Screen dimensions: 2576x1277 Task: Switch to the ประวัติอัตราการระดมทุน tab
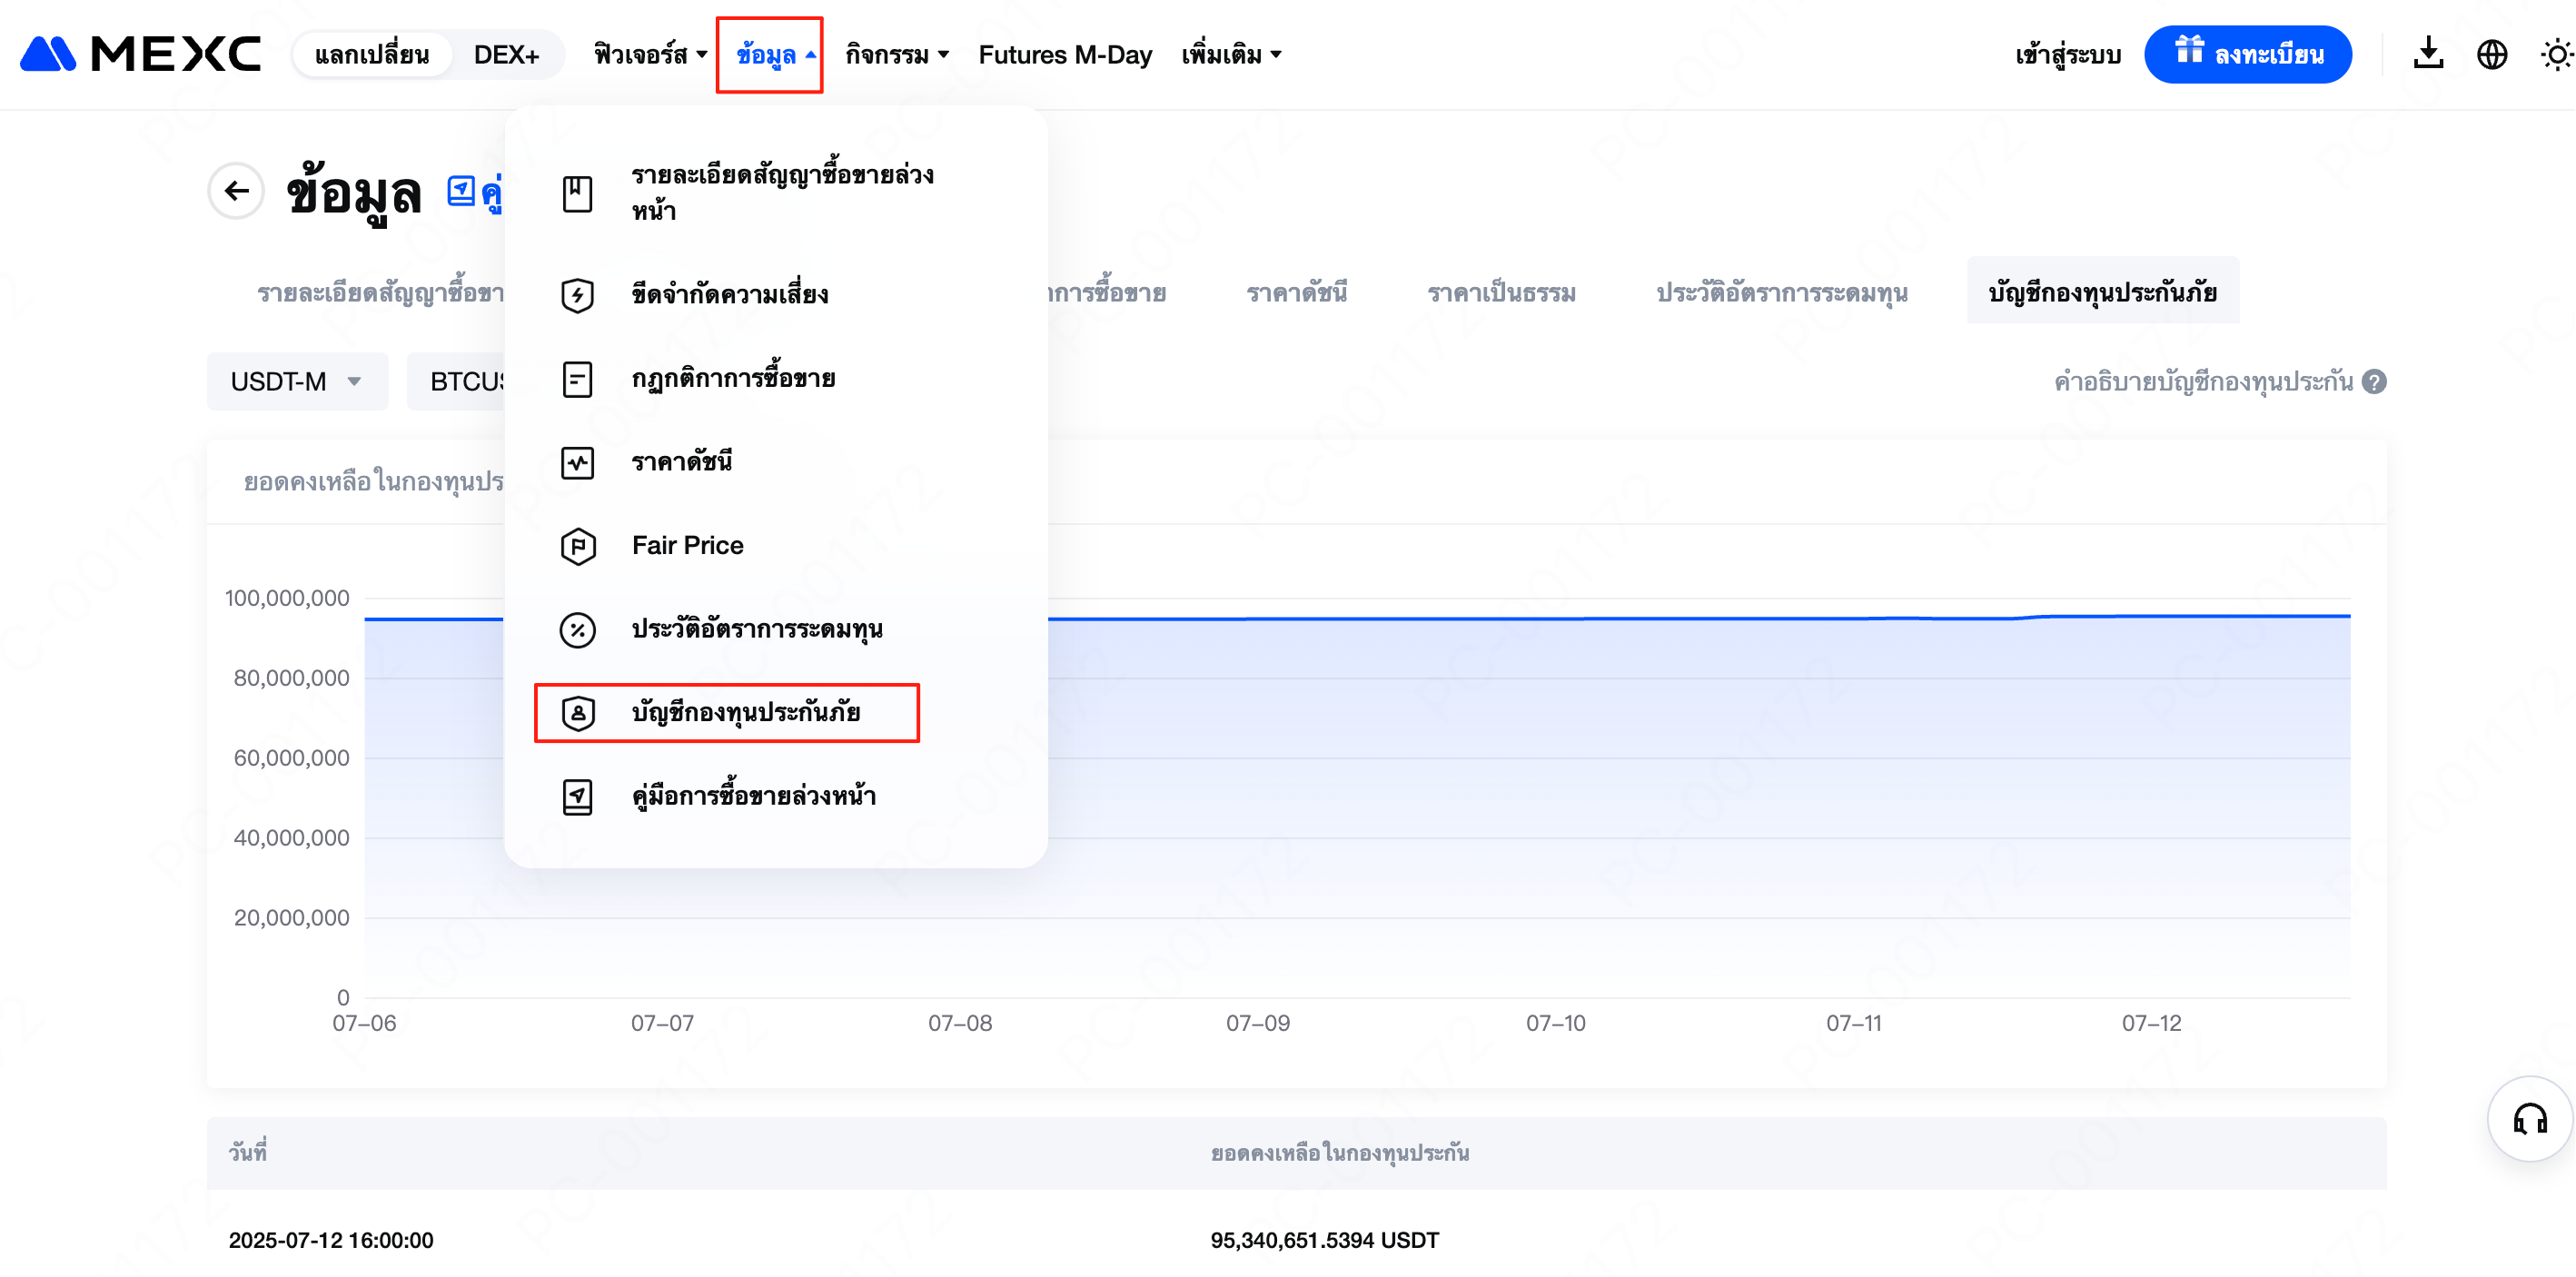(1781, 292)
